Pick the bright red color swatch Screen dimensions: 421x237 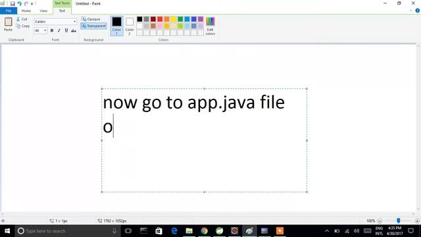tap(160, 19)
